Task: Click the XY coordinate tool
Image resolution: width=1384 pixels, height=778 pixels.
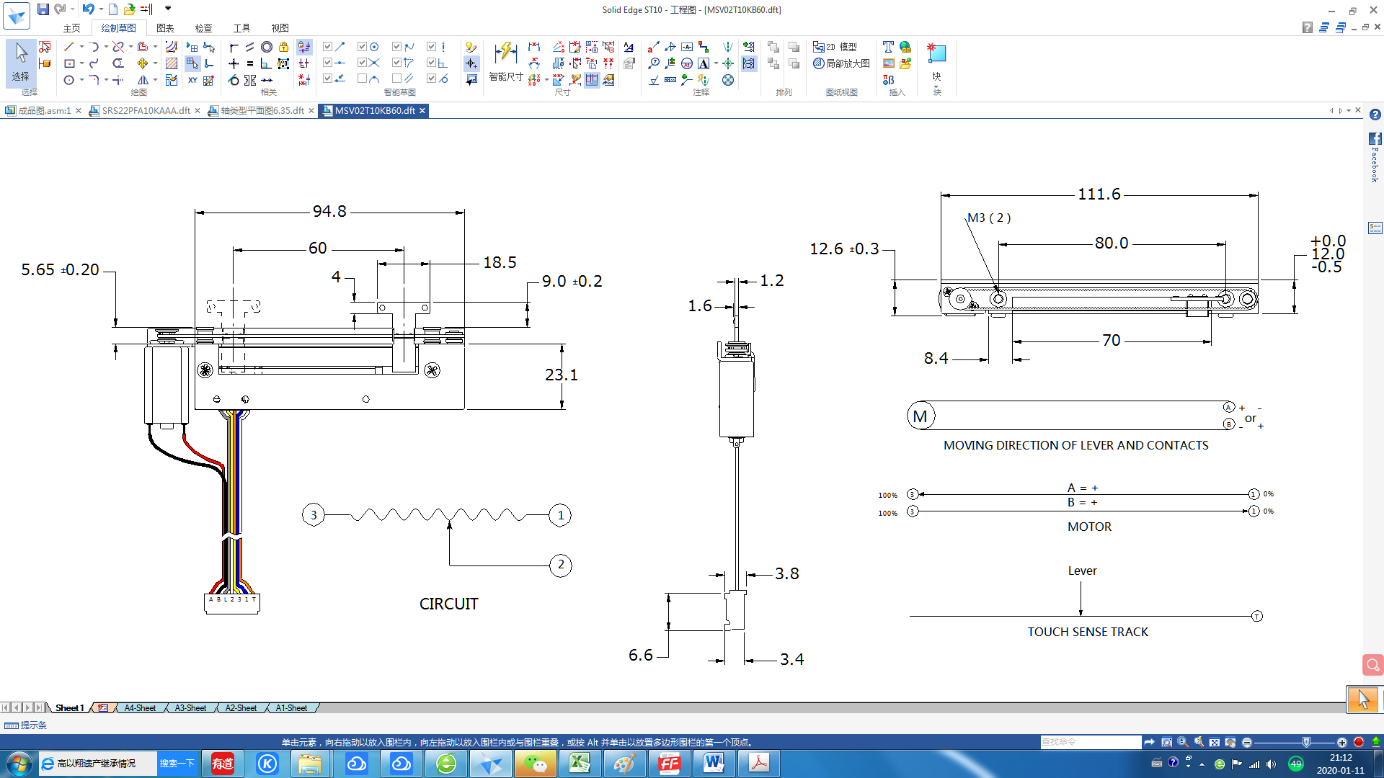Action: (x=192, y=80)
